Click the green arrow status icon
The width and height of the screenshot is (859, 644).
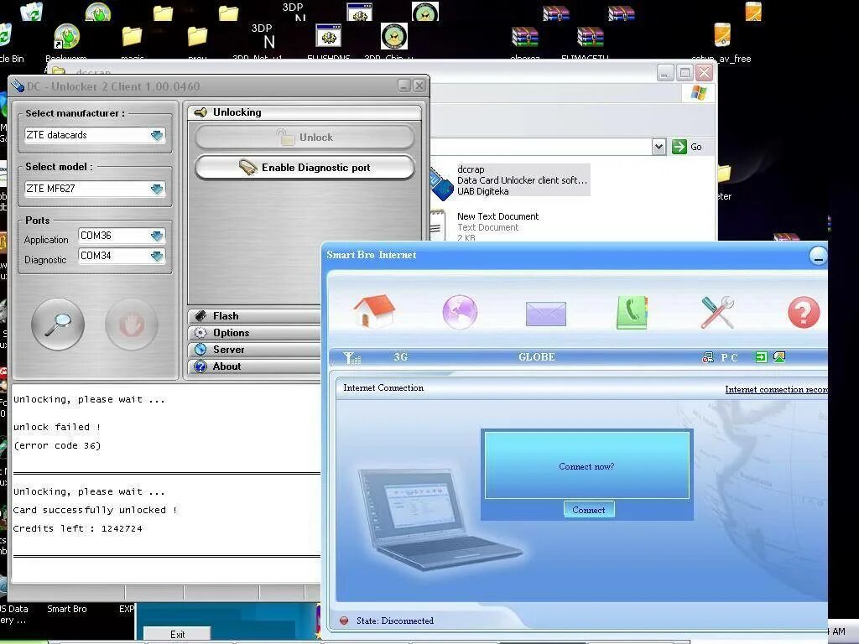pyautogui.click(x=761, y=357)
